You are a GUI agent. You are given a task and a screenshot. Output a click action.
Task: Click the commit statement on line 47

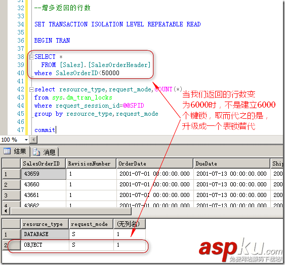click(45, 130)
